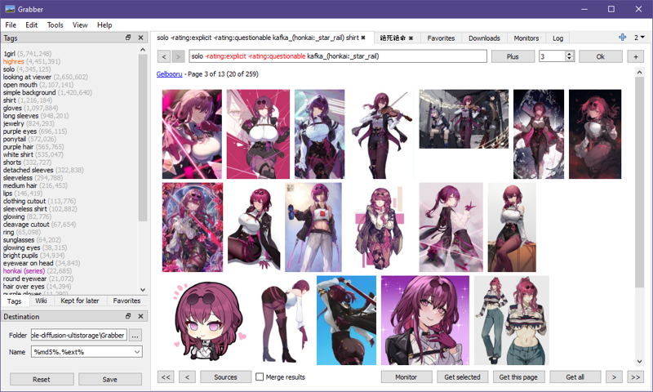Add a new tab with the blue plus icon
Viewport: 653px width, 392px height.
622,37
